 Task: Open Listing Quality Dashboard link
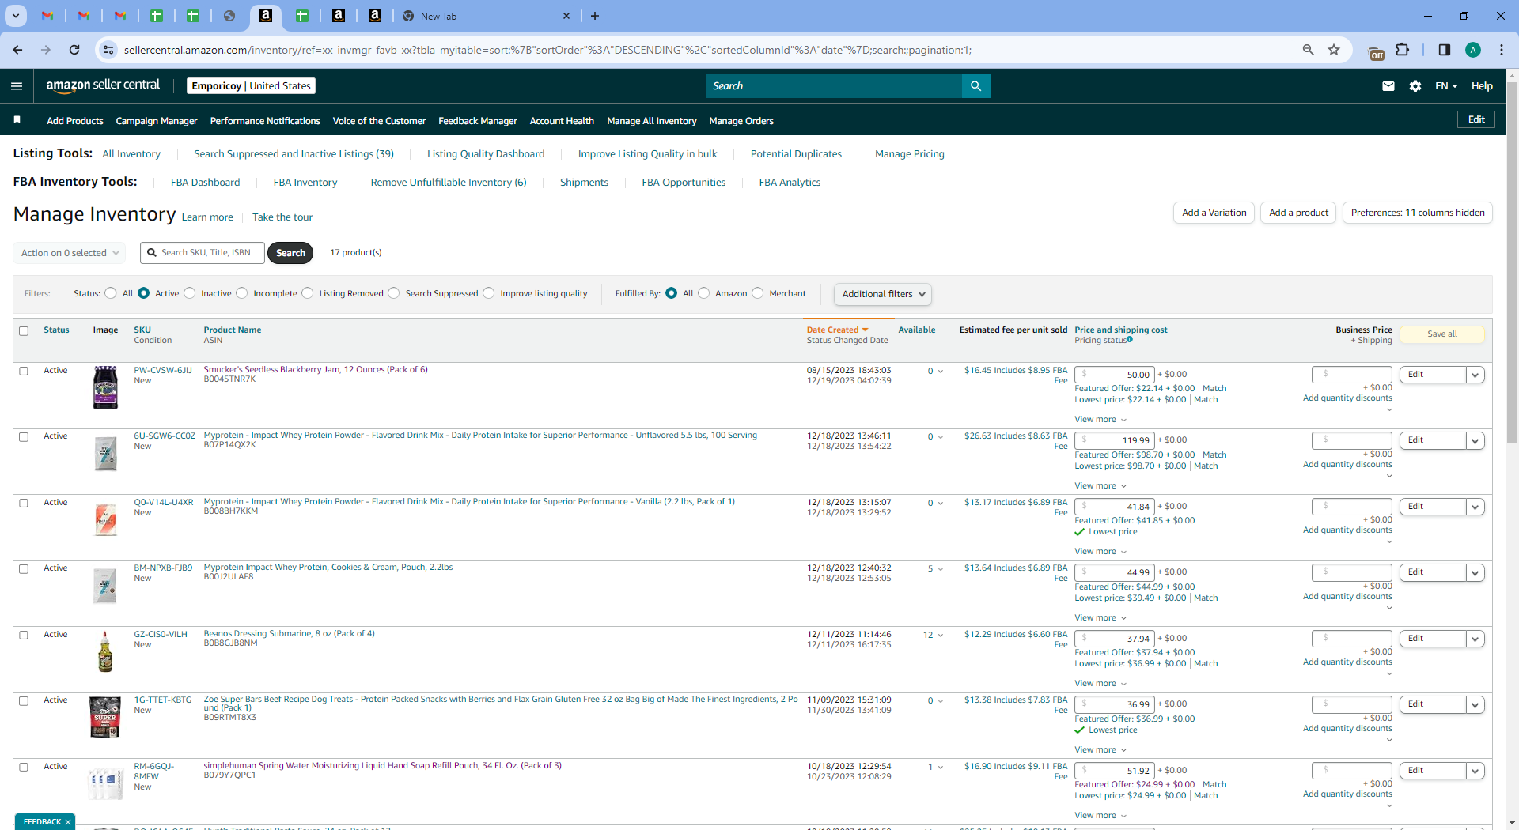coord(486,154)
